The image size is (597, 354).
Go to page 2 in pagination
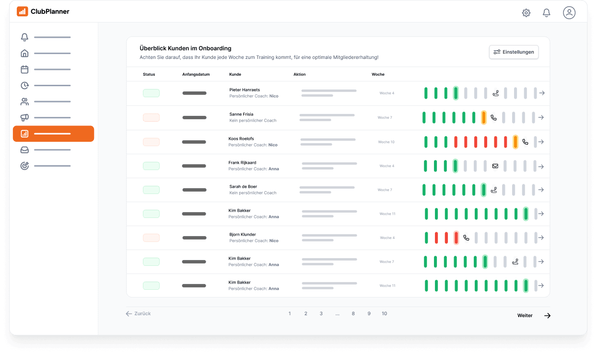tap(305, 314)
